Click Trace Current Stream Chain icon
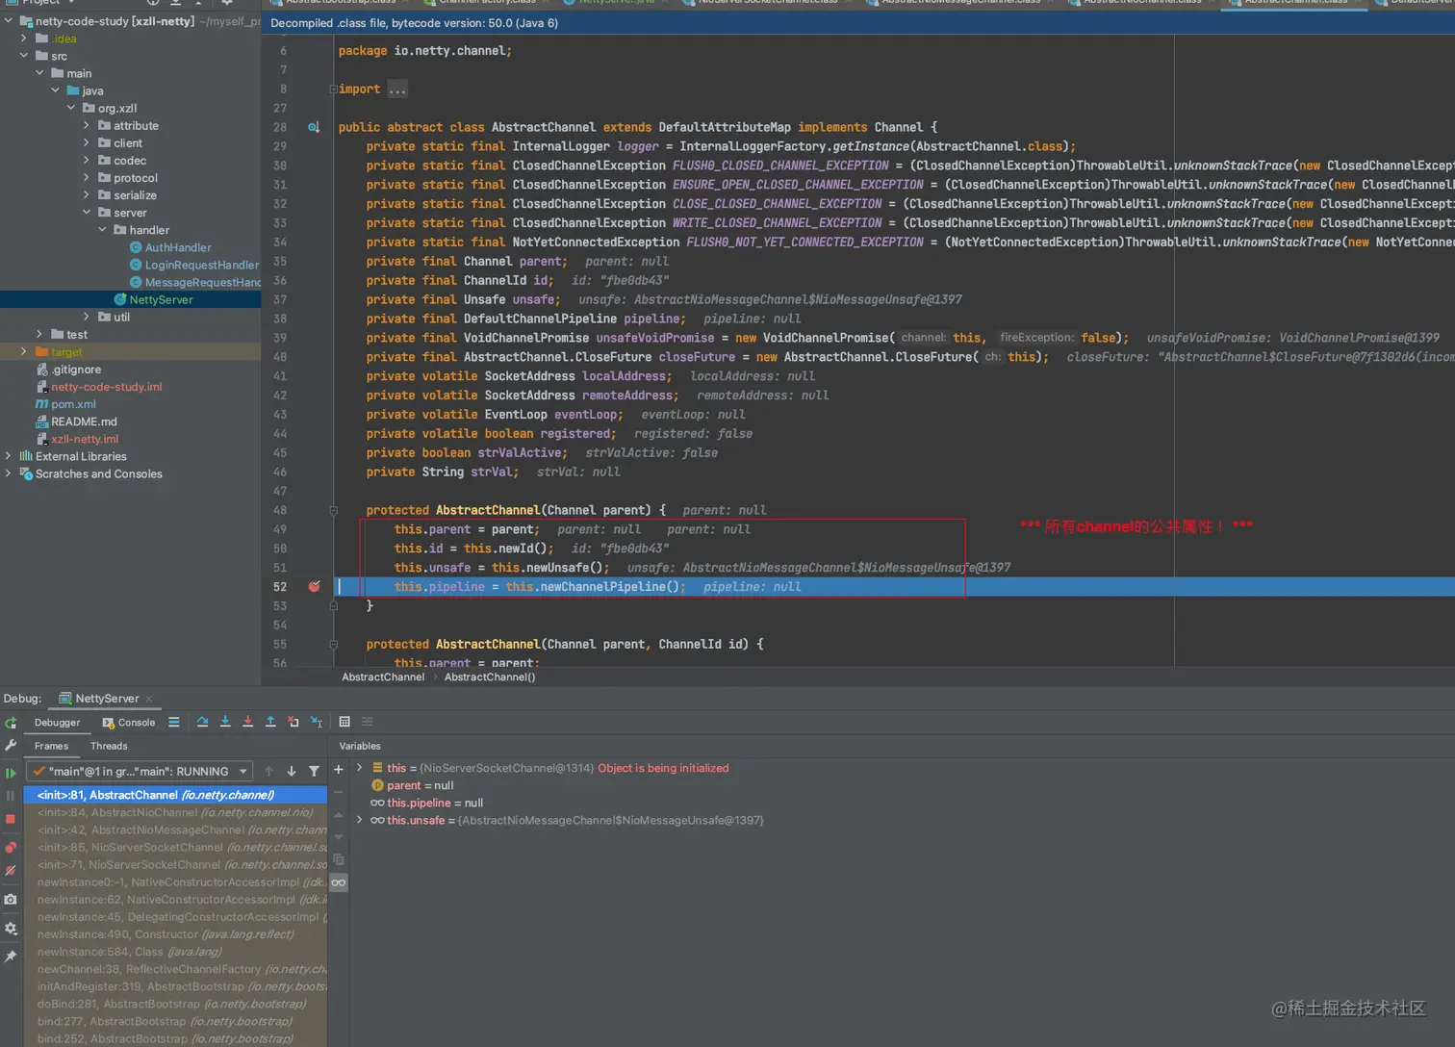This screenshot has height=1047, width=1455. [368, 722]
